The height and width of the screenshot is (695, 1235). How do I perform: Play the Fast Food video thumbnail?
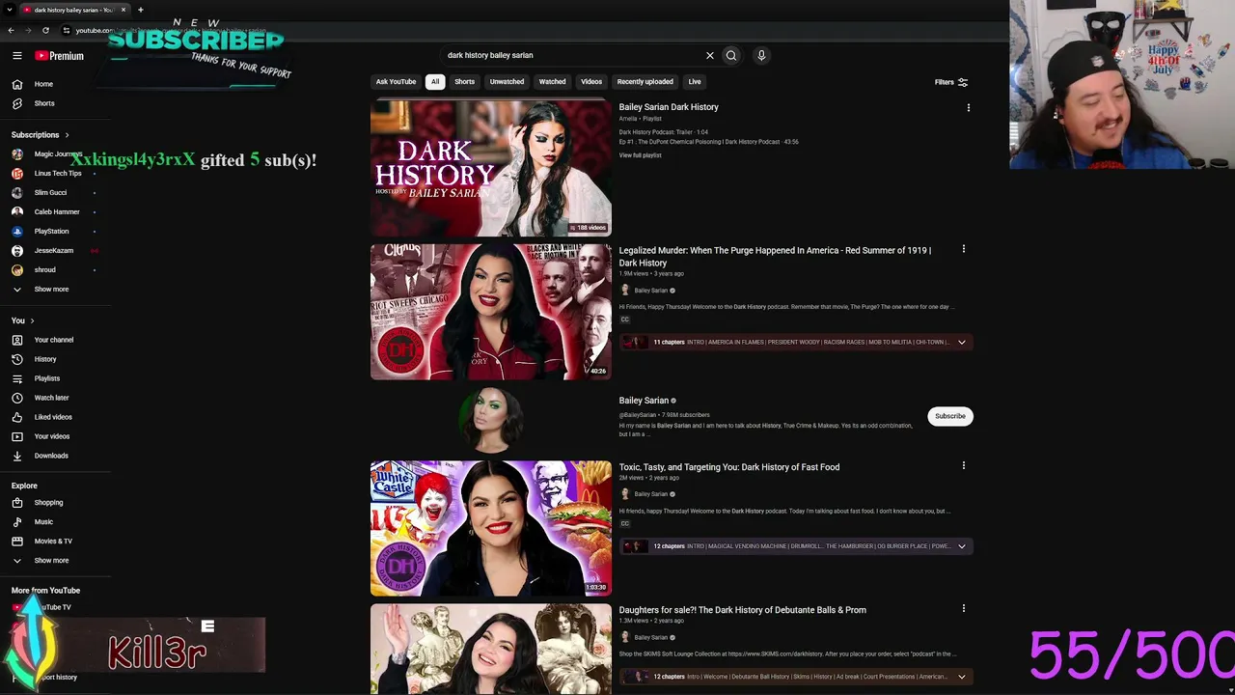[491, 528]
